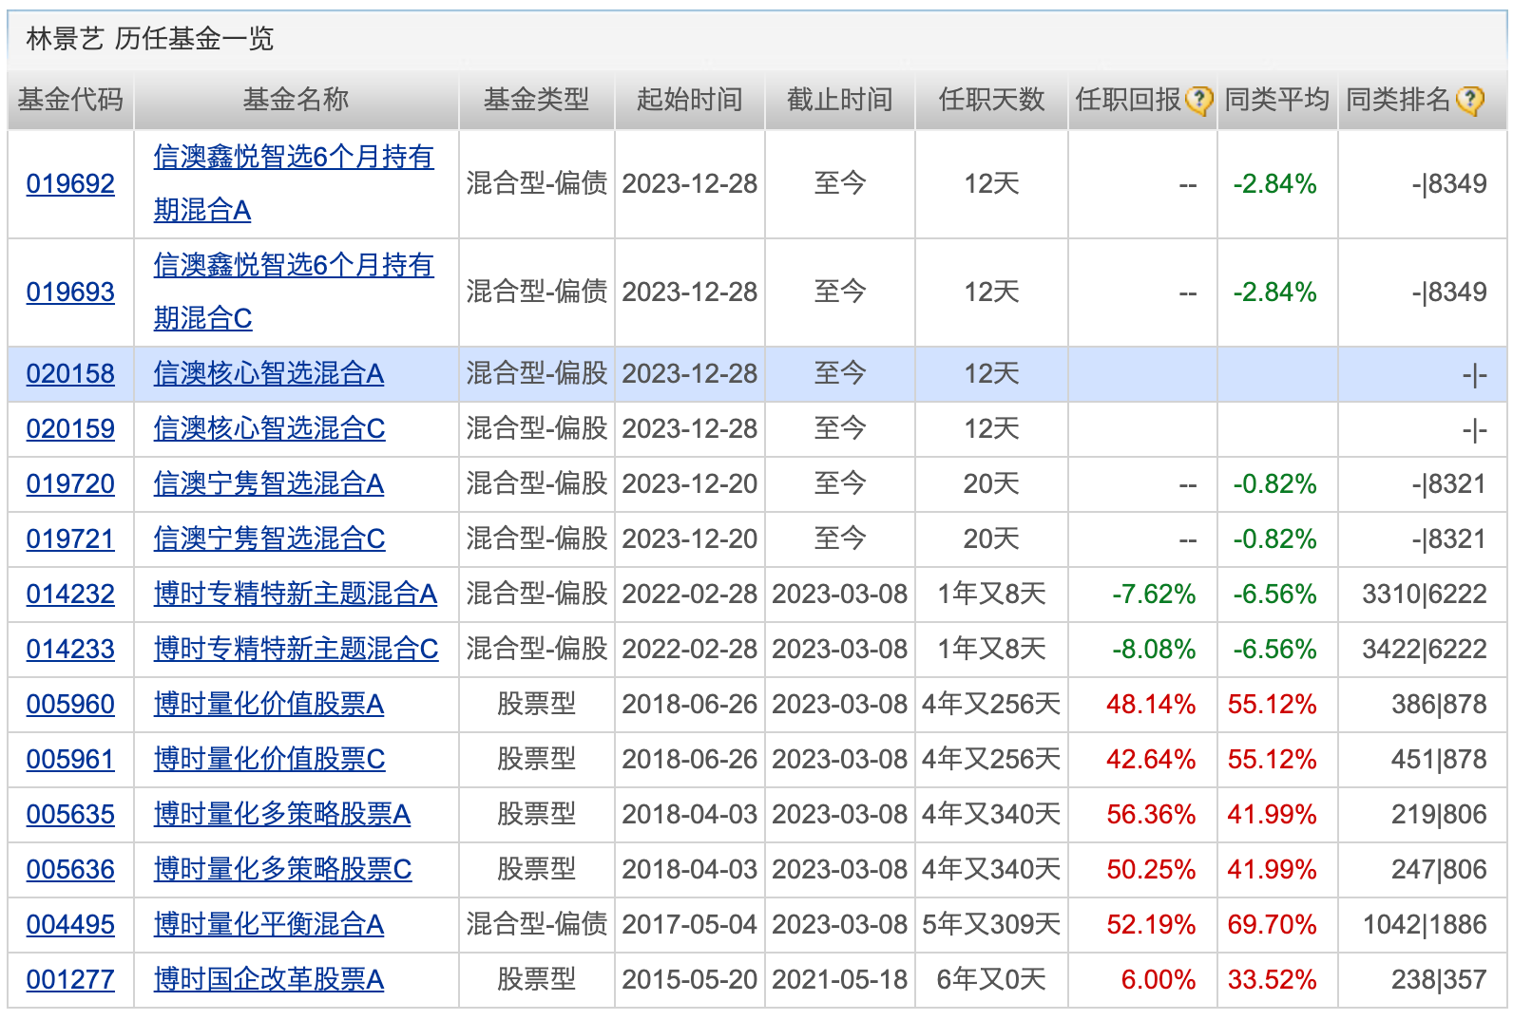Click help icon next to 同类排名
The height and width of the screenshot is (1020, 1513).
(x=1470, y=100)
